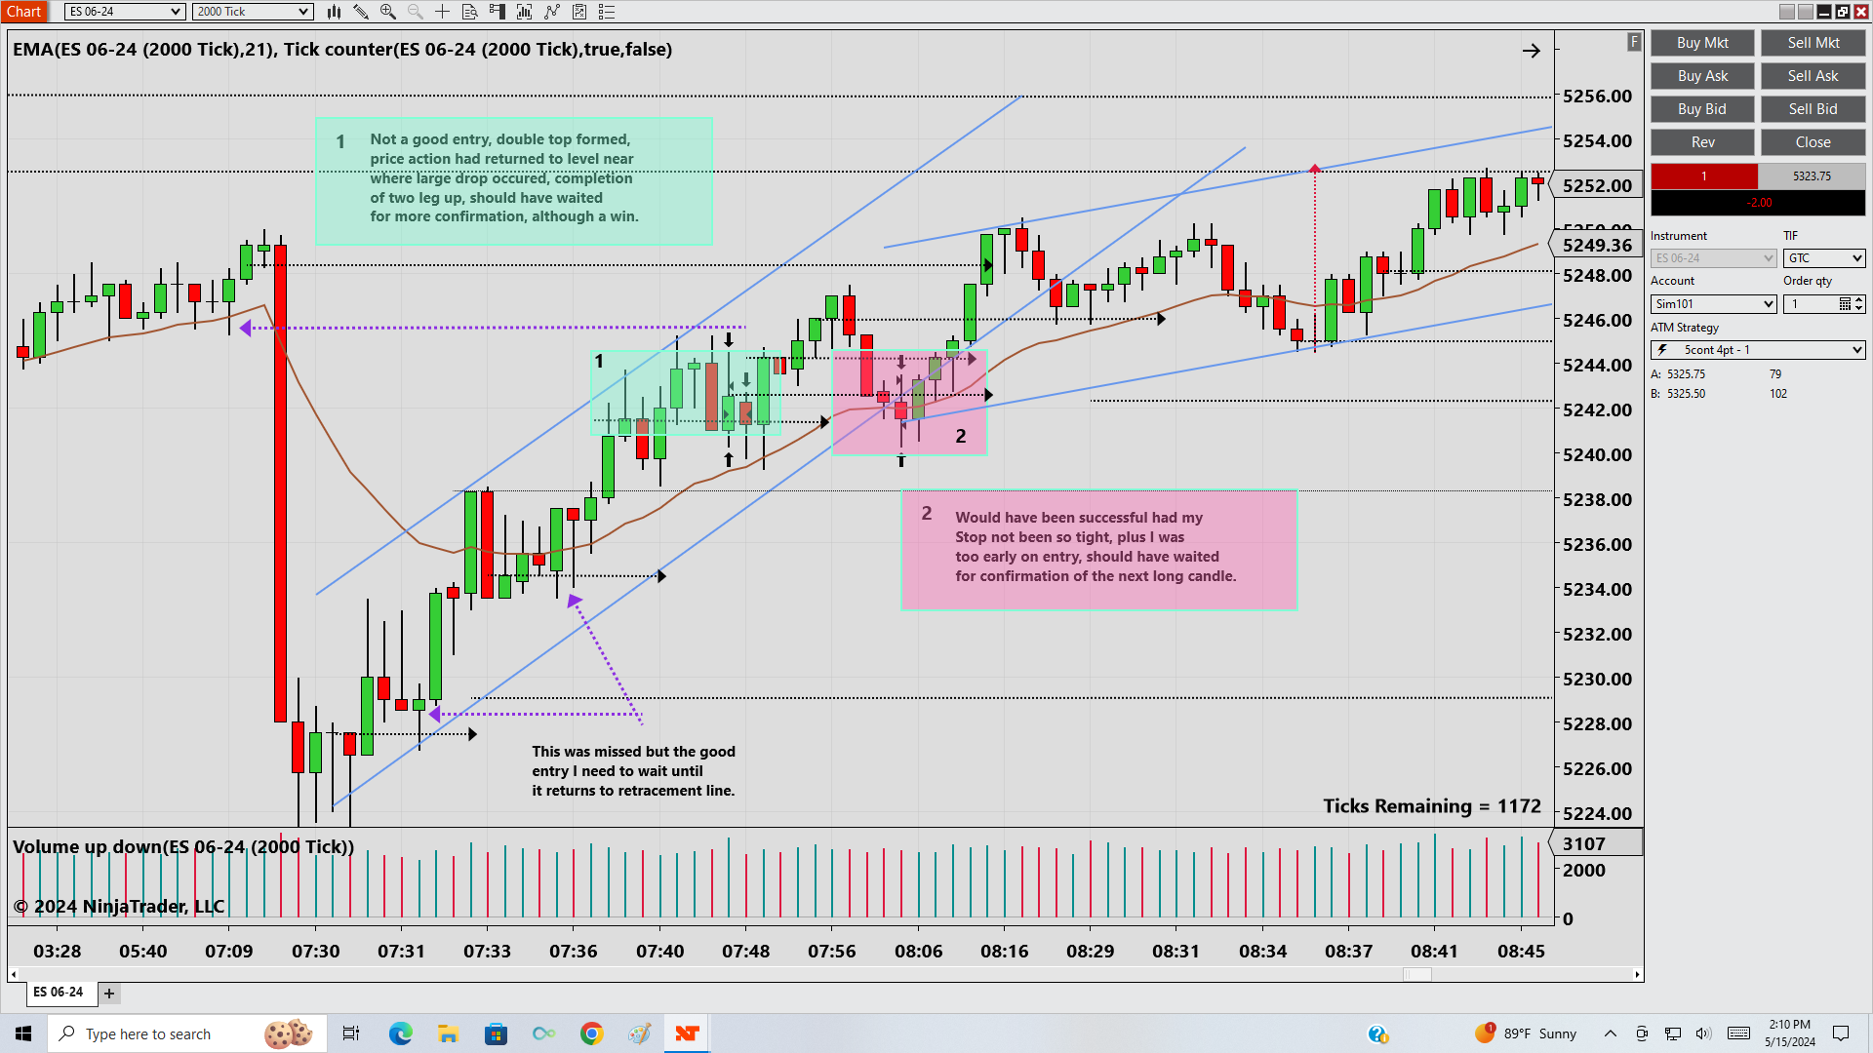Click the Zoom Out magnifier icon
Screen dimensions: 1873x1053
(416, 12)
